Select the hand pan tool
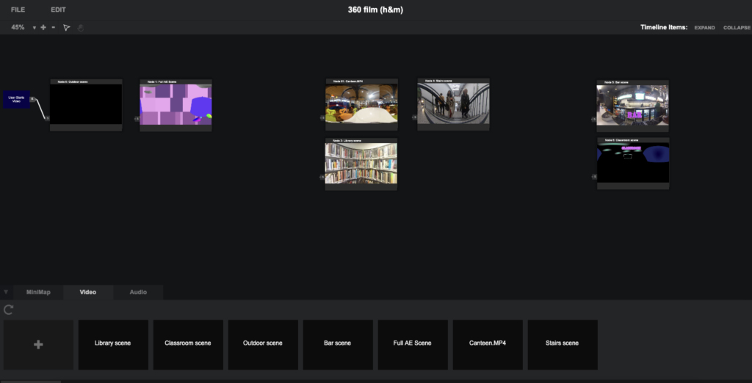The height and width of the screenshot is (383, 752). pos(81,28)
